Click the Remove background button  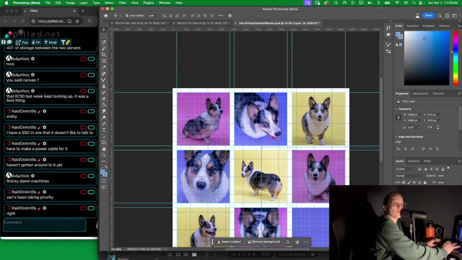click(263, 242)
